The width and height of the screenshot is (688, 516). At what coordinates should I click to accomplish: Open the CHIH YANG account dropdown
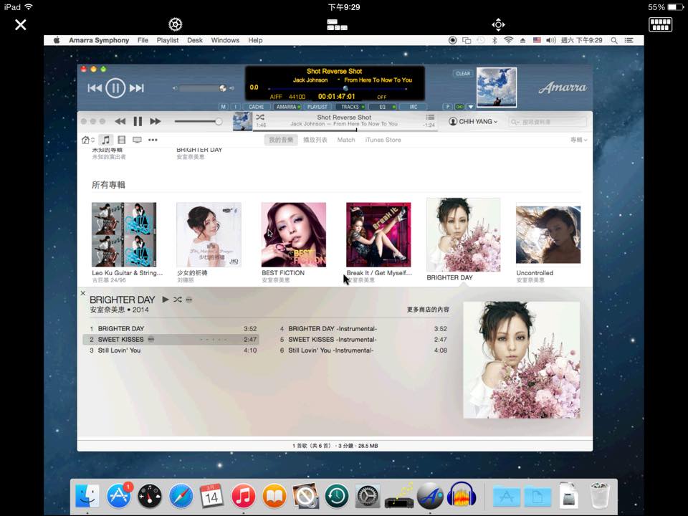[x=474, y=122]
